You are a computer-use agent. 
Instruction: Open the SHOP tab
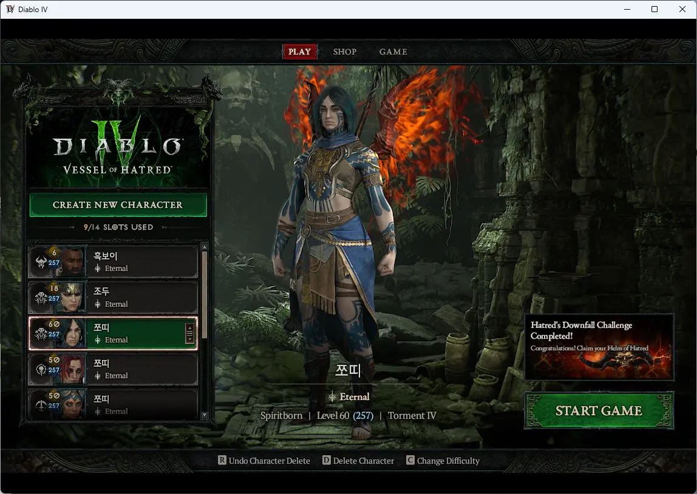[345, 52]
